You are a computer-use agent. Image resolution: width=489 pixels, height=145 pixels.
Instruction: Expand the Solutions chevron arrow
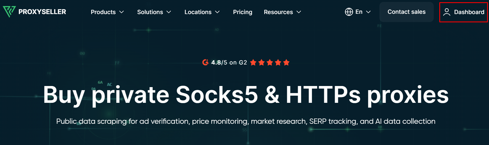pyautogui.click(x=169, y=12)
